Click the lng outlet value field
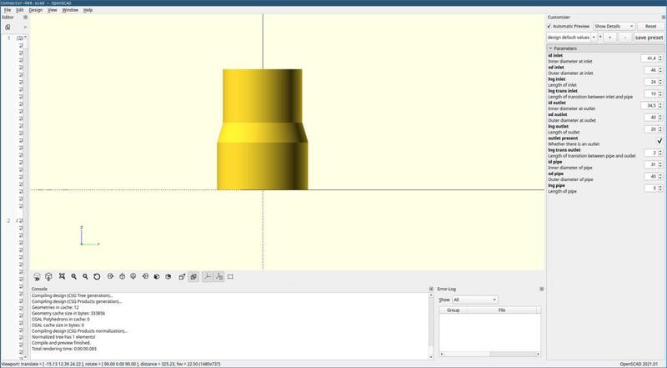Screen dimensions: 667x368 pyautogui.click(x=651, y=129)
